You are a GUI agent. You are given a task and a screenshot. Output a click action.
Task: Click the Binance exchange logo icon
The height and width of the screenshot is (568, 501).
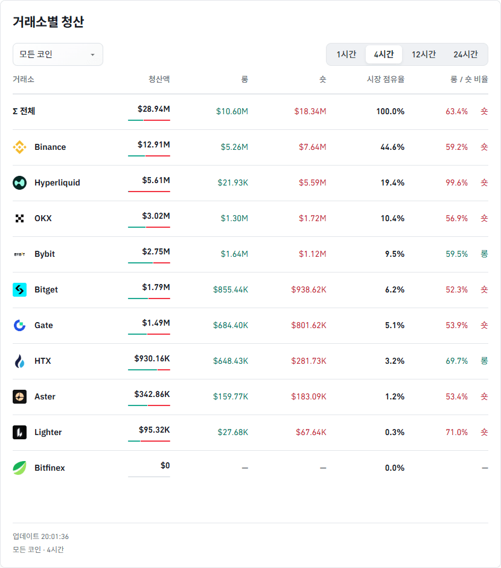tap(19, 147)
